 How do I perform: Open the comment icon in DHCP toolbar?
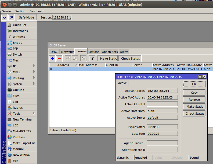point(83,59)
